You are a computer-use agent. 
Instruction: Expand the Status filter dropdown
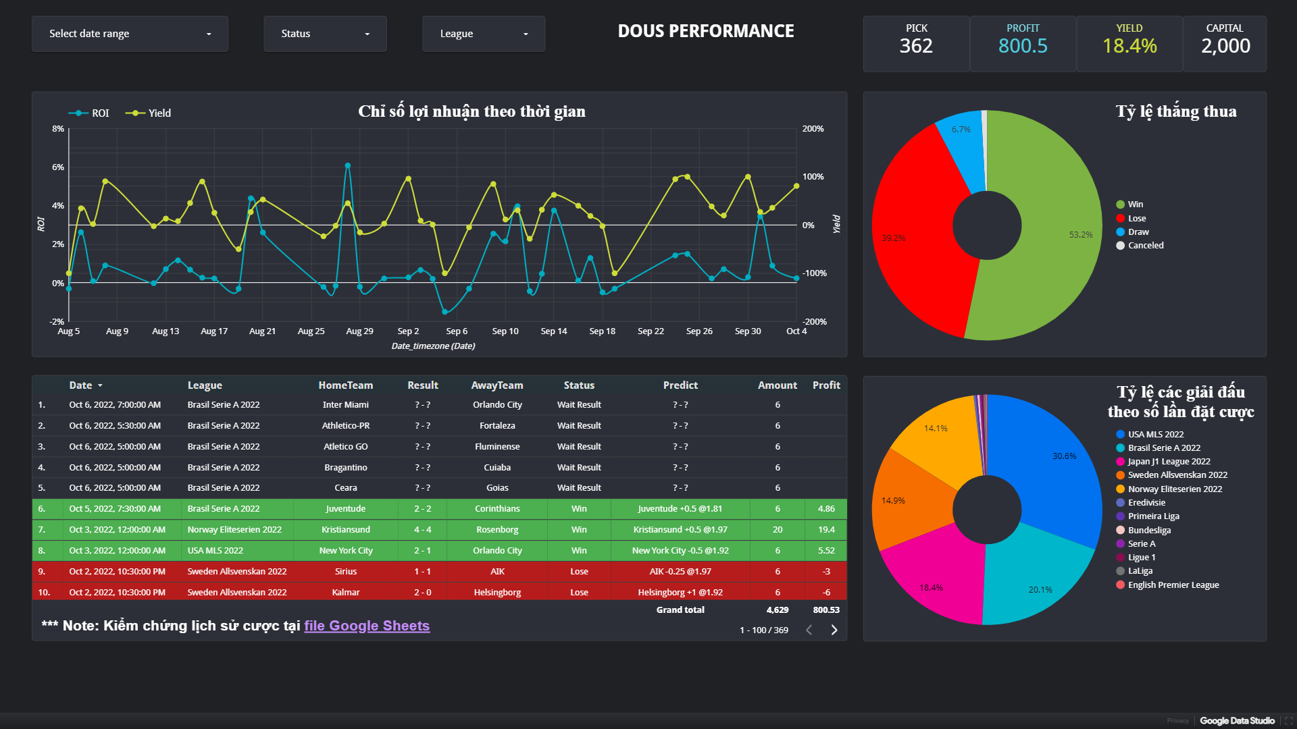[325, 34]
